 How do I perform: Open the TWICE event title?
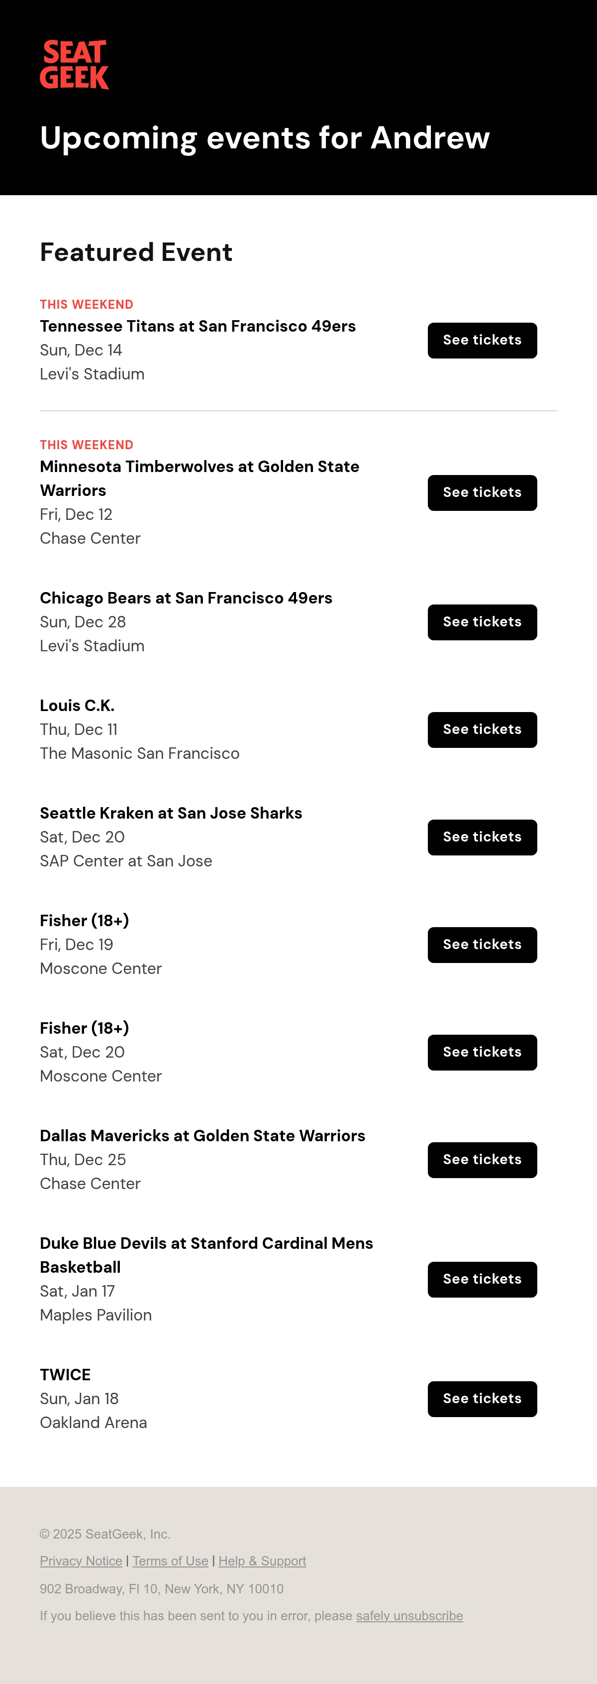[x=65, y=1375]
